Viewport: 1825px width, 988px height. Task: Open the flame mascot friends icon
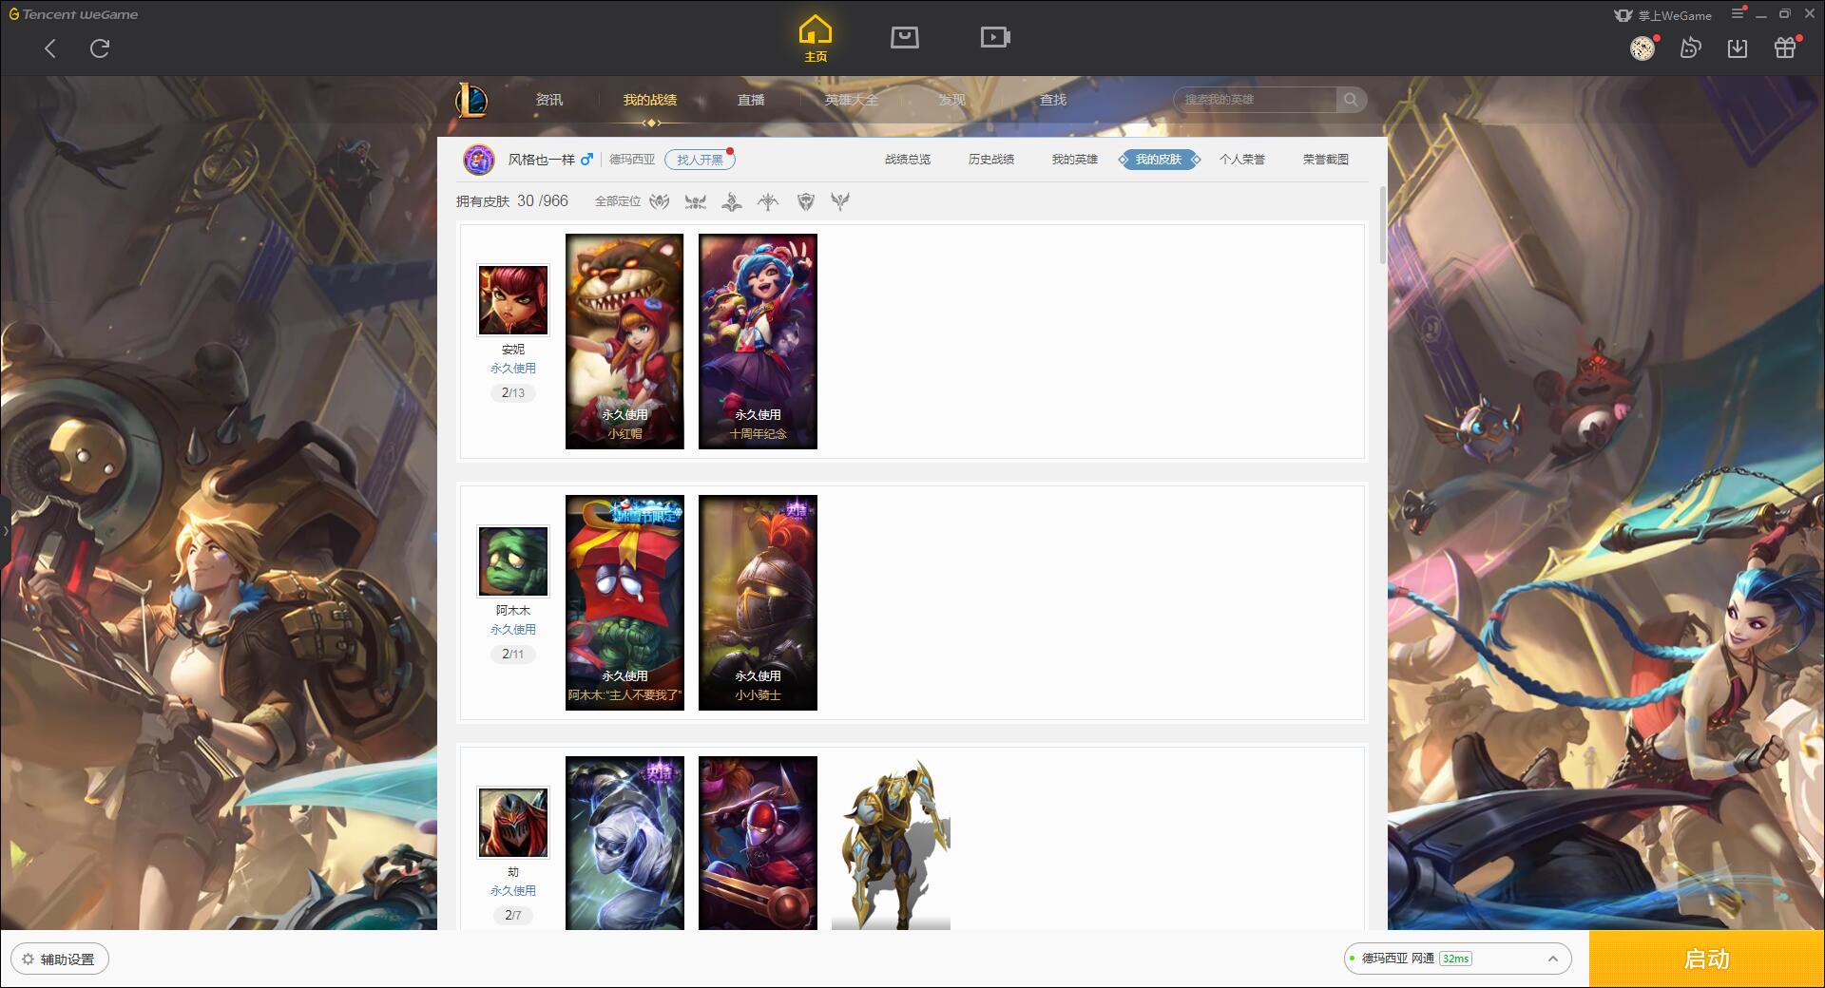coord(1690,47)
